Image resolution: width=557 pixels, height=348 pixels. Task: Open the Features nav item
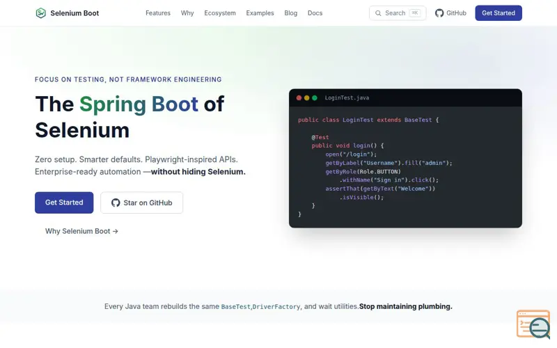(158, 13)
